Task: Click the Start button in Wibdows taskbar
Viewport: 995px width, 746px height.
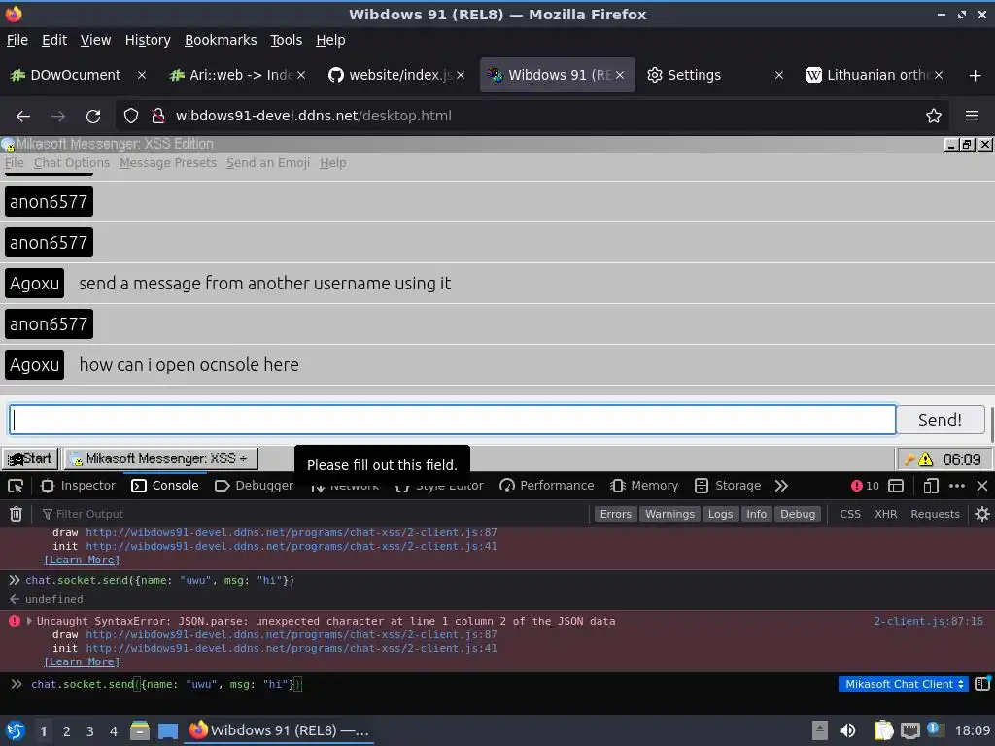Action: click(30, 458)
